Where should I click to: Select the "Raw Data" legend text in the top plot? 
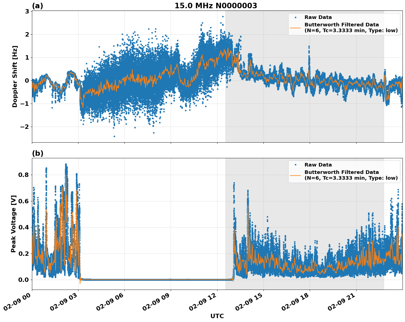pyautogui.click(x=318, y=17)
